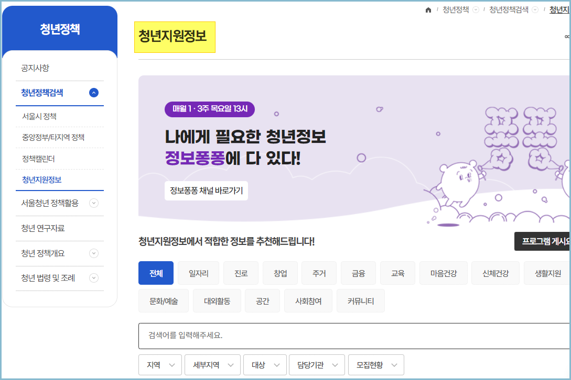Screen dimensions: 571x380
Task: Open the 지역 dropdown
Action: 160,365
